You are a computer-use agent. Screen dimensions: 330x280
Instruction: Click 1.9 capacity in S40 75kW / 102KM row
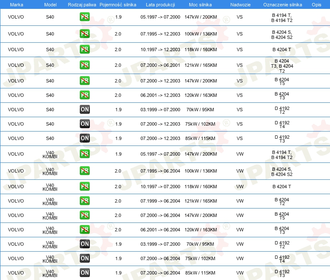pos(118,124)
